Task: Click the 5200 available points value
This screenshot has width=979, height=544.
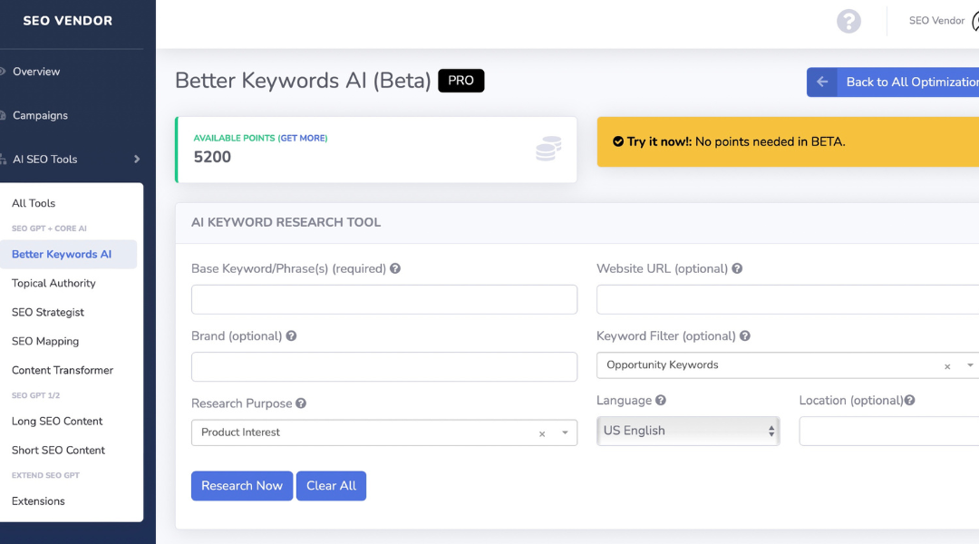Action: tap(212, 157)
